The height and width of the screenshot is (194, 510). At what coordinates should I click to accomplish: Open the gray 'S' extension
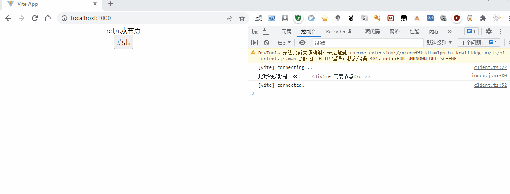click(x=364, y=18)
